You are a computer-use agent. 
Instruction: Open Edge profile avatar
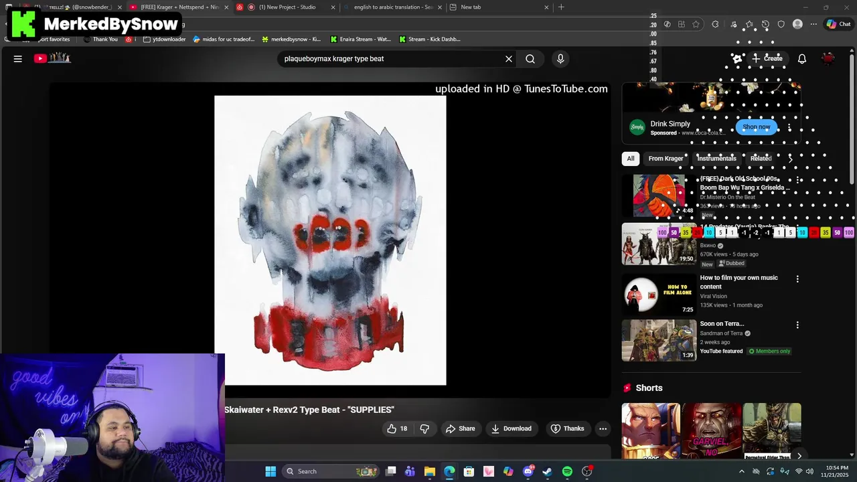pos(797,24)
